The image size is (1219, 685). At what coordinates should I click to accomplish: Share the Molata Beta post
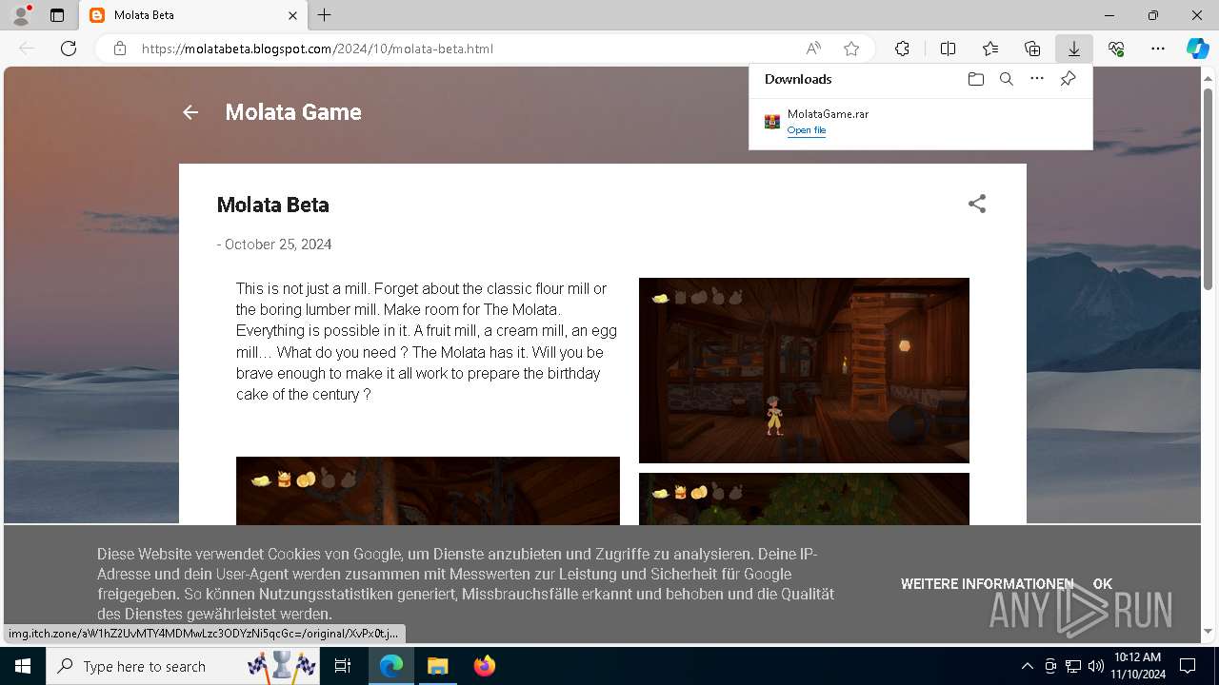pos(977,204)
